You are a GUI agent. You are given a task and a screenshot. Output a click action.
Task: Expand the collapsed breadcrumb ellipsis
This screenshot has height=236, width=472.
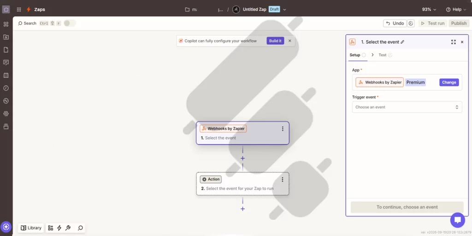(x=220, y=10)
